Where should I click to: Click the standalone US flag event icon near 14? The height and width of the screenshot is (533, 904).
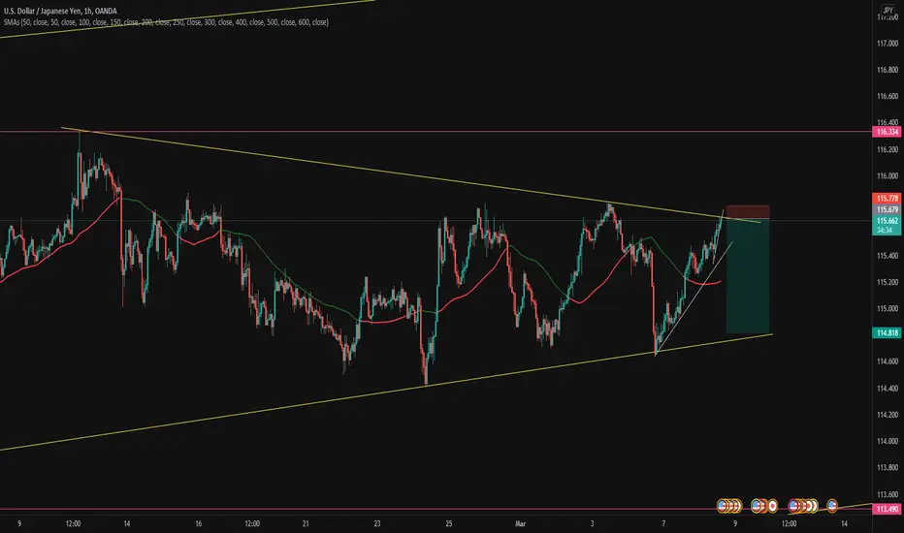pos(832,505)
